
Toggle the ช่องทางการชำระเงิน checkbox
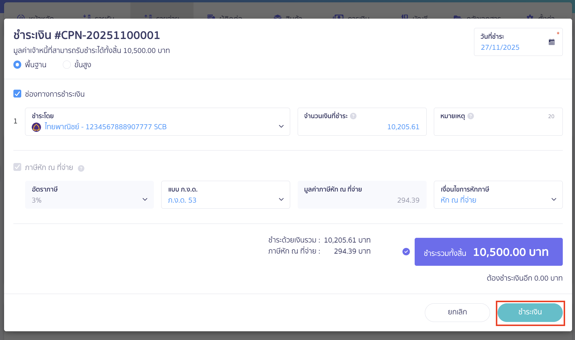(17, 94)
